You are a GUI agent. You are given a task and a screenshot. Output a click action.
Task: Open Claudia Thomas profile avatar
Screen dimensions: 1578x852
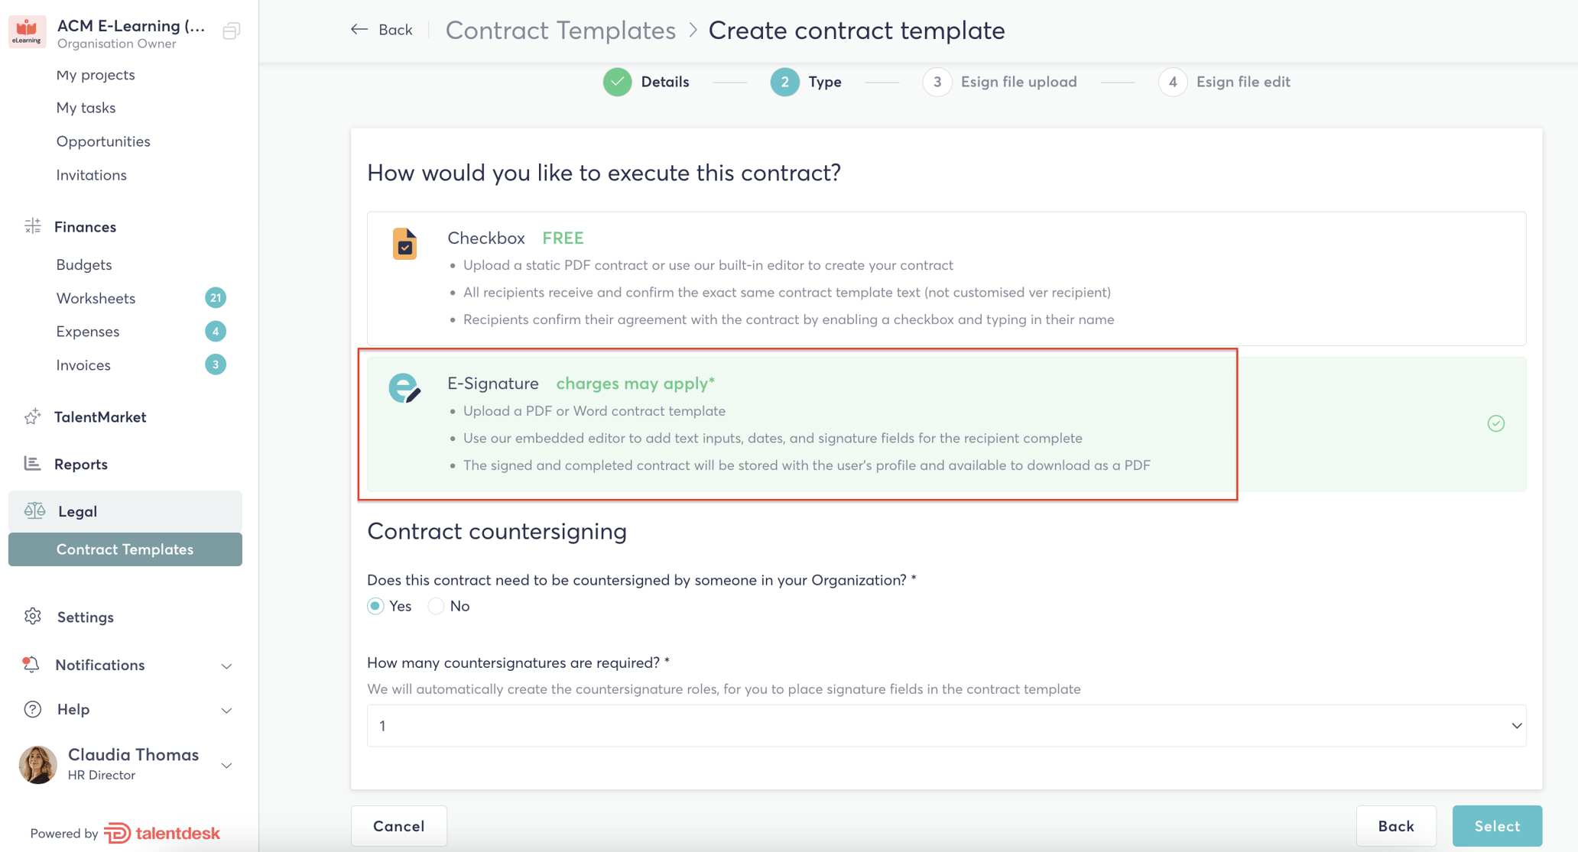tap(38, 764)
